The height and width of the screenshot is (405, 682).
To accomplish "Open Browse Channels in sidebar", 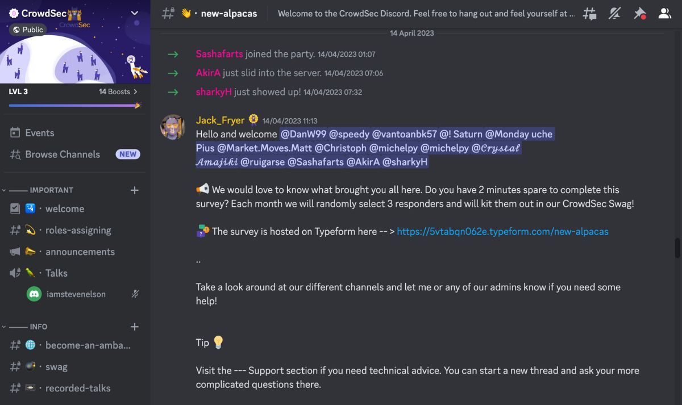I will click(62, 155).
